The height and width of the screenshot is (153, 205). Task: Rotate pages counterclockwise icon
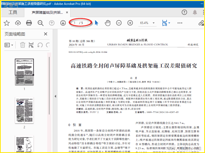[x=40, y=45]
